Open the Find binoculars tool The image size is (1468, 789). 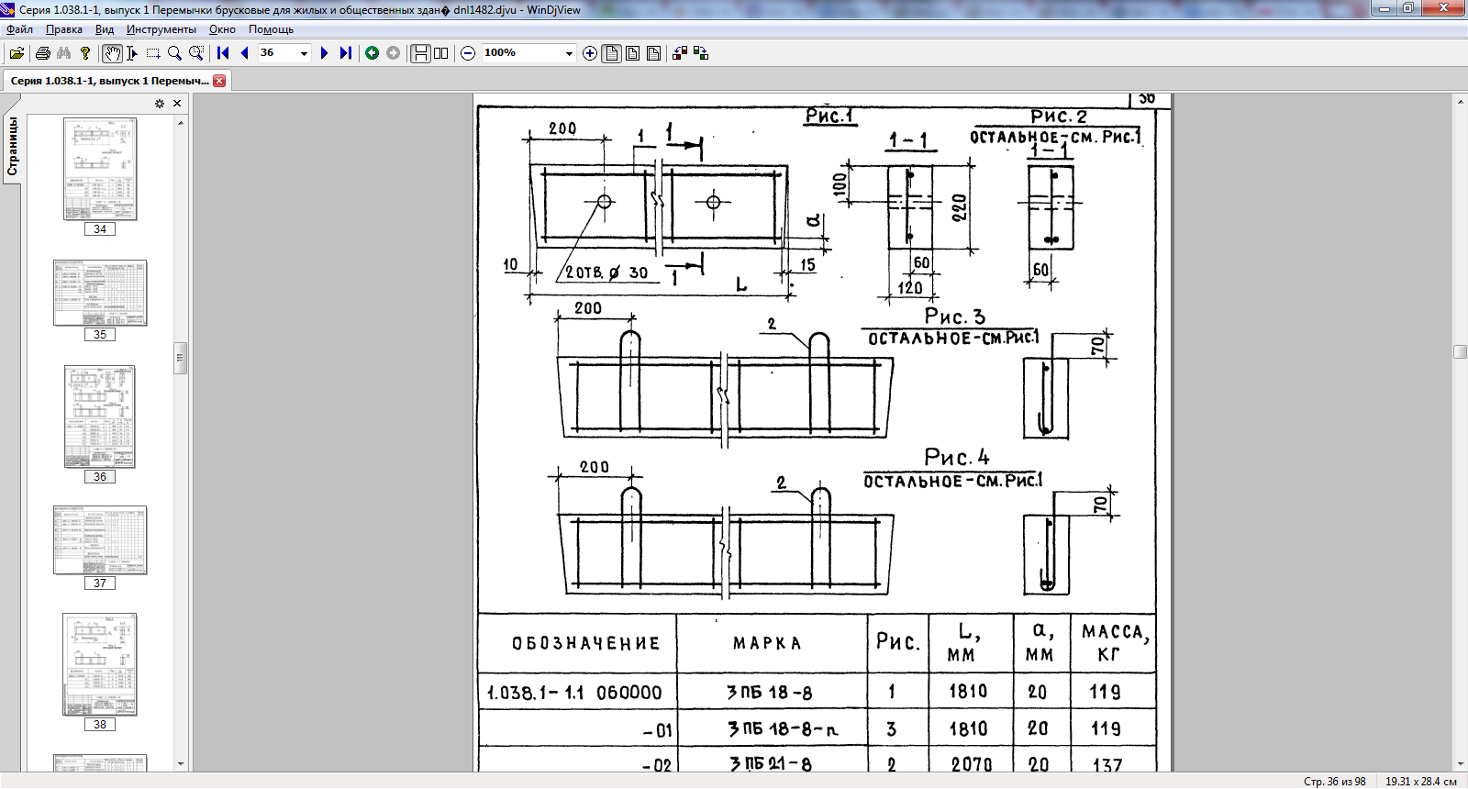[63, 53]
